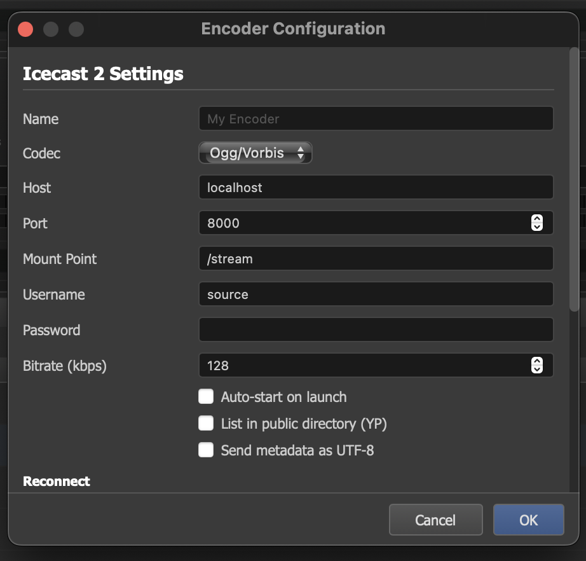Image resolution: width=586 pixels, height=561 pixels.
Task: Enable List in public directory (YP)
Action: 206,424
